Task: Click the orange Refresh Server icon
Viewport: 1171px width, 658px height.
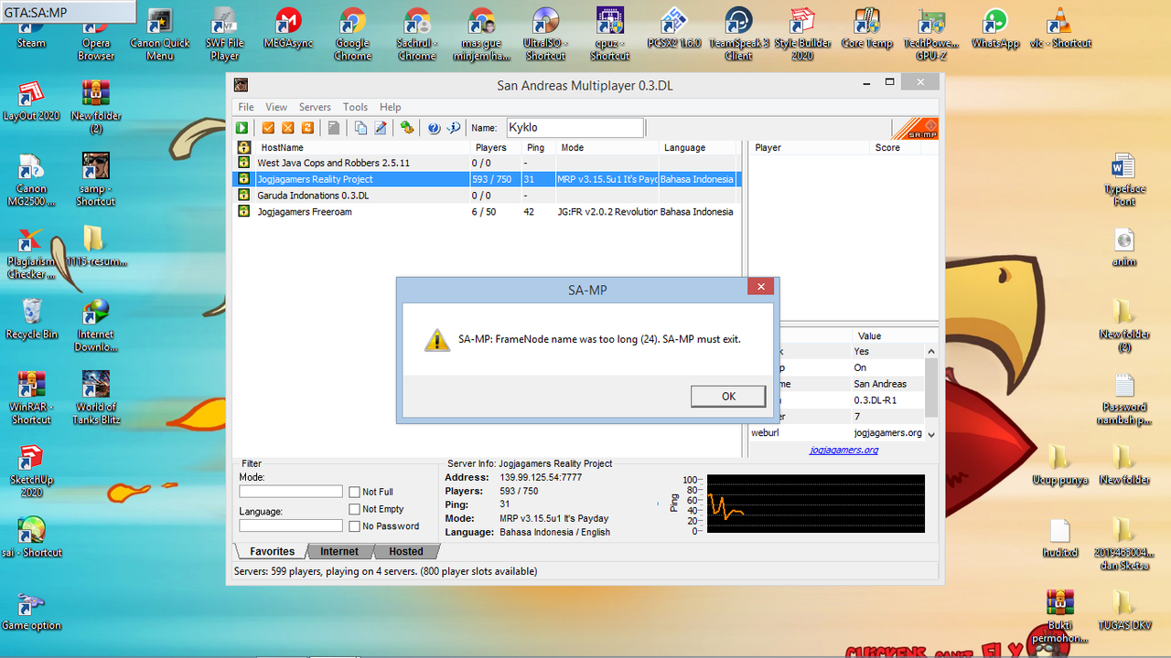Action: [x=308, y=128]
